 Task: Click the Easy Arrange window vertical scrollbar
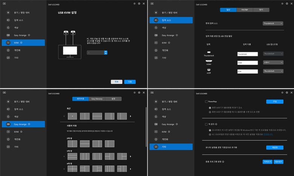(x=146, y=127)
